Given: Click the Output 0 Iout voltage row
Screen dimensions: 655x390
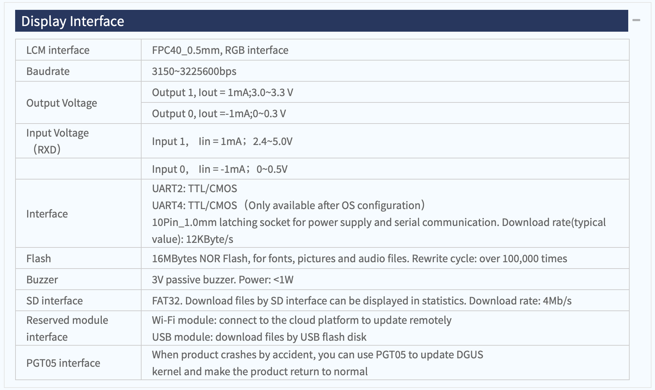Looking at the screenshot, I should (x=385, y=113).
